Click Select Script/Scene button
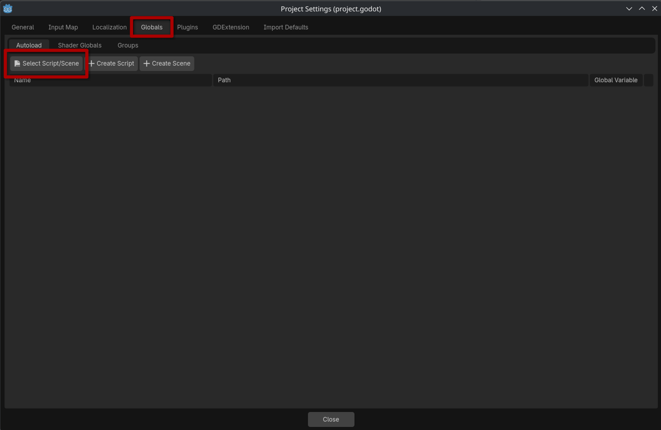This screenshot has width=661, height=430. click(x=46, y=63)
